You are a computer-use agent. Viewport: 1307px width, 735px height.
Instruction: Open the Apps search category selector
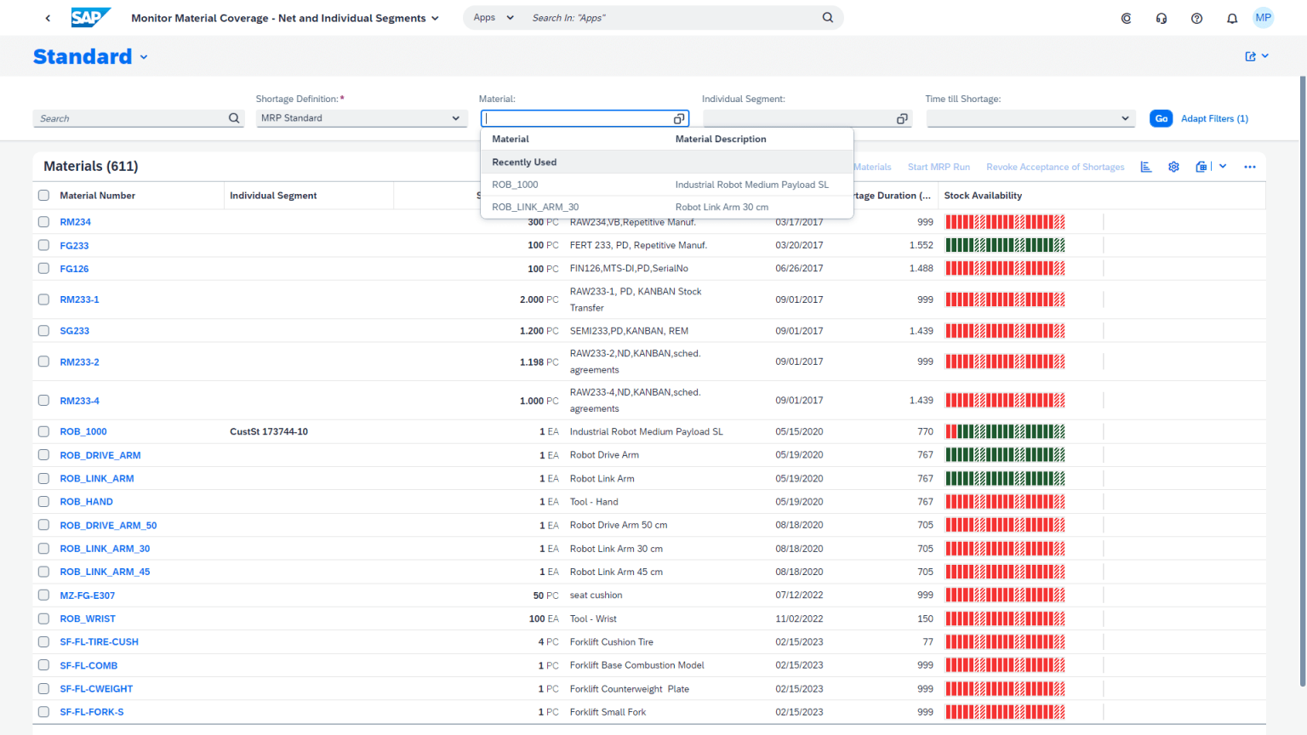tap(492, 17)
